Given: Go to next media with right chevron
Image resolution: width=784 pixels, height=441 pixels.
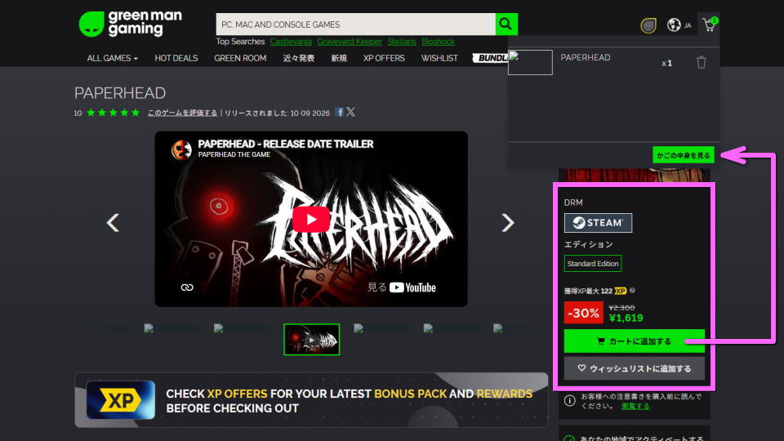Looking at the screenshot, I should click(507, 222).
